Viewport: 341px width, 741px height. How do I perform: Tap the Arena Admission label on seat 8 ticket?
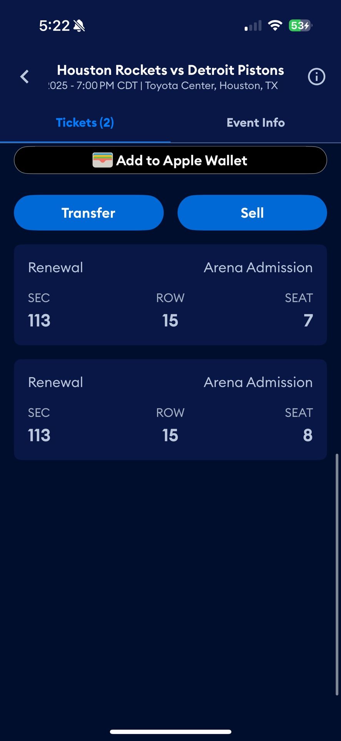click(258, 382)
